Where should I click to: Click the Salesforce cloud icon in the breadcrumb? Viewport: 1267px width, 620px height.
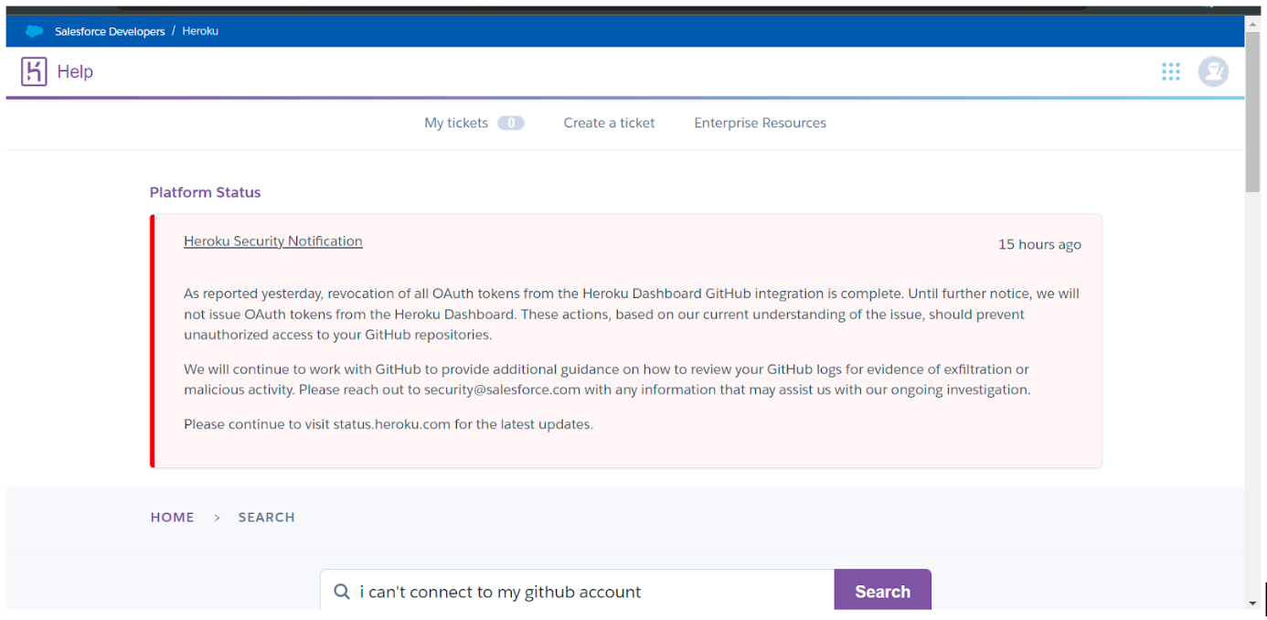point(35,30)
